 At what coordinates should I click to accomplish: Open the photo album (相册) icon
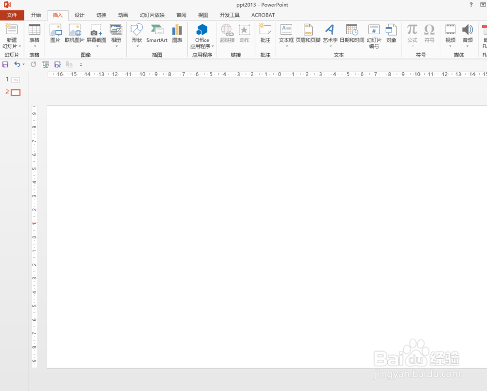click(116, 30)
